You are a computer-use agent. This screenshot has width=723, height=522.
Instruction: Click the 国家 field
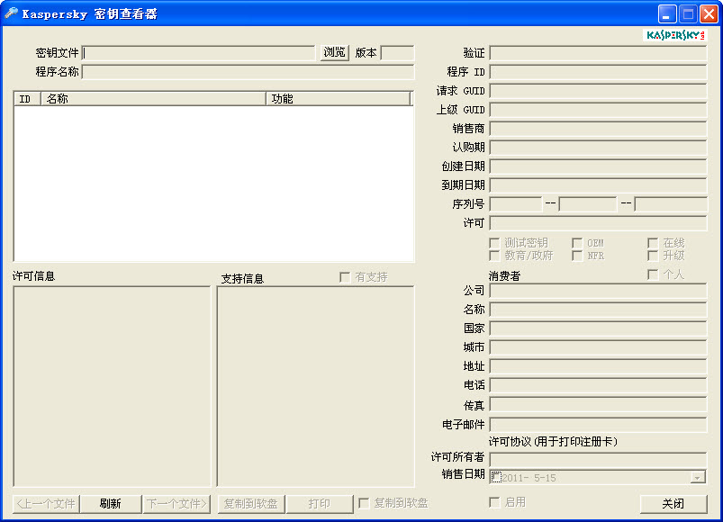coord(598,328)
